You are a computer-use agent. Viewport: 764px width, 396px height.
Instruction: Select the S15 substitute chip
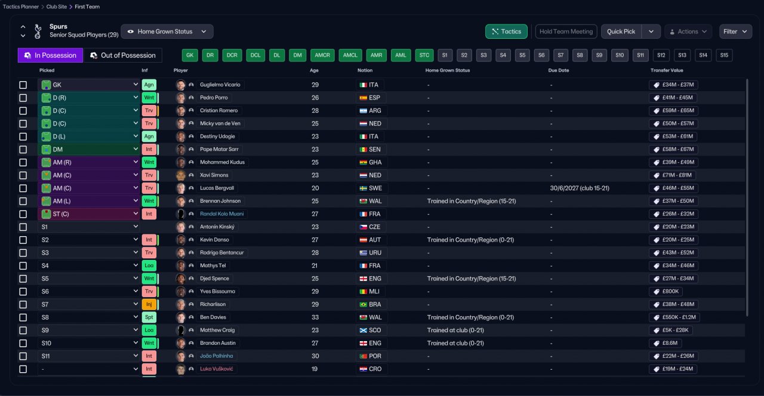click(x=724, y=55)
